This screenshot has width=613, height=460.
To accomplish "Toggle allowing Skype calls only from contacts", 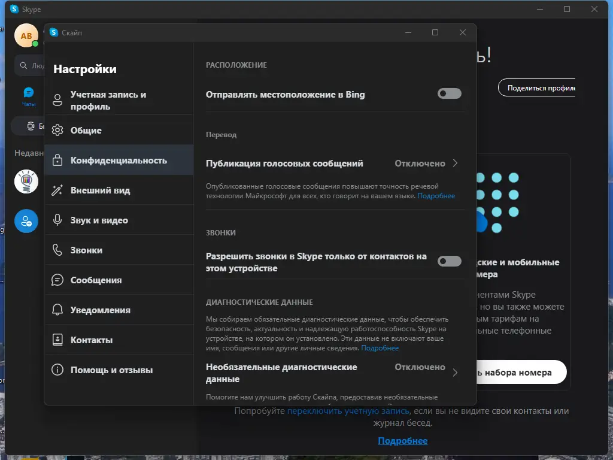I will click(x=449, y=261).
